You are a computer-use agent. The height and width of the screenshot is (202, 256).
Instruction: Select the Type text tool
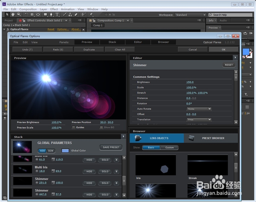click(57, 15)
